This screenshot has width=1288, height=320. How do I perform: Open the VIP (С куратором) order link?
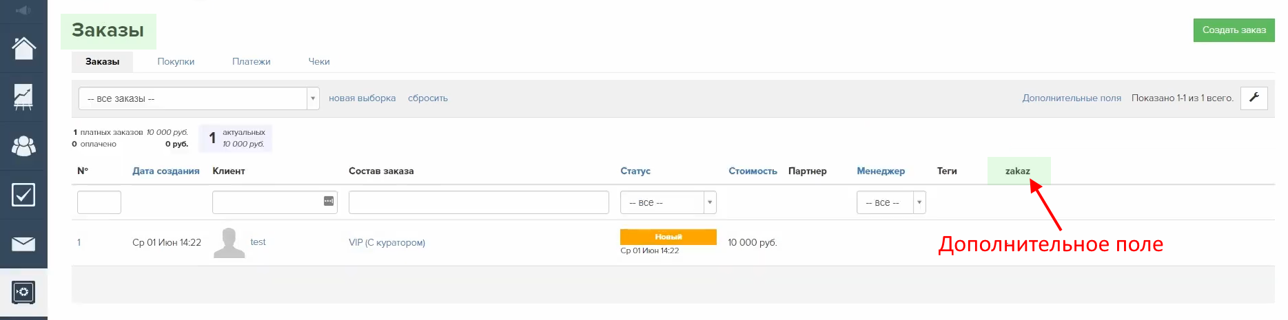point(387,242)
